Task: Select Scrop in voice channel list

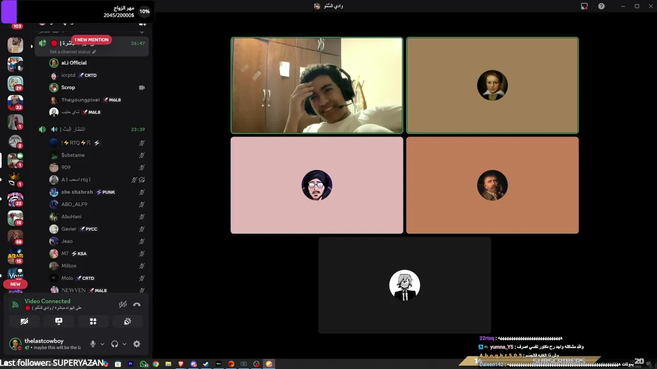Action: pyautogui.click(x=92, y=88)
